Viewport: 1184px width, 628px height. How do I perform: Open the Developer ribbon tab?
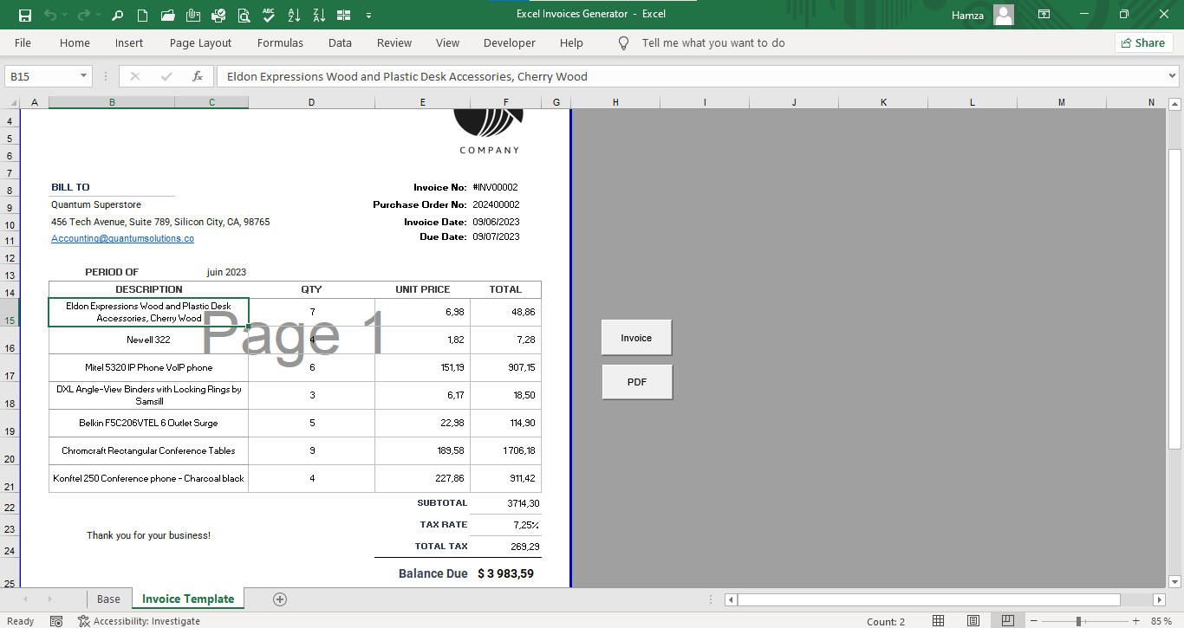509,42
